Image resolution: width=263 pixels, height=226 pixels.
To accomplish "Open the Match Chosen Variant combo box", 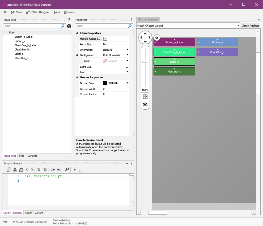I will [x=188, y=25].
